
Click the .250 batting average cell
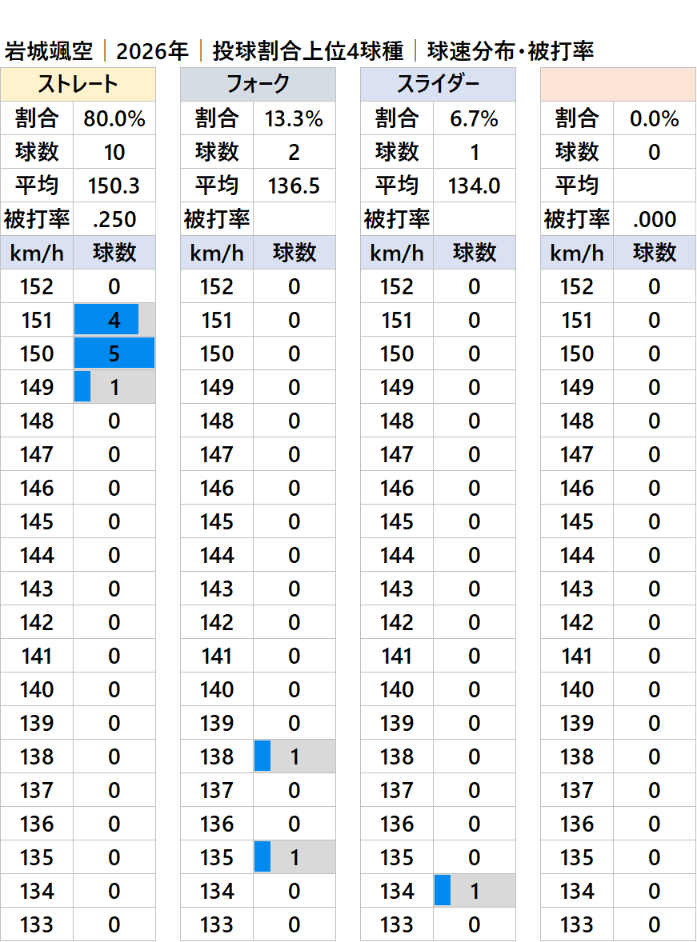pyautogui.click(x=114, y=220)
